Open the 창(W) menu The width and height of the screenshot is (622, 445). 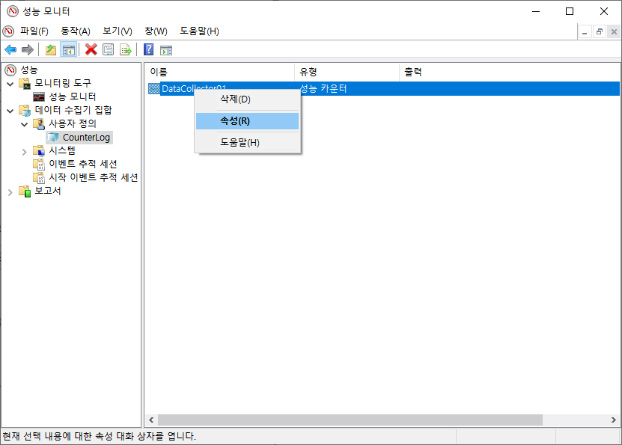pyautogui.click(x=156, y=31)
